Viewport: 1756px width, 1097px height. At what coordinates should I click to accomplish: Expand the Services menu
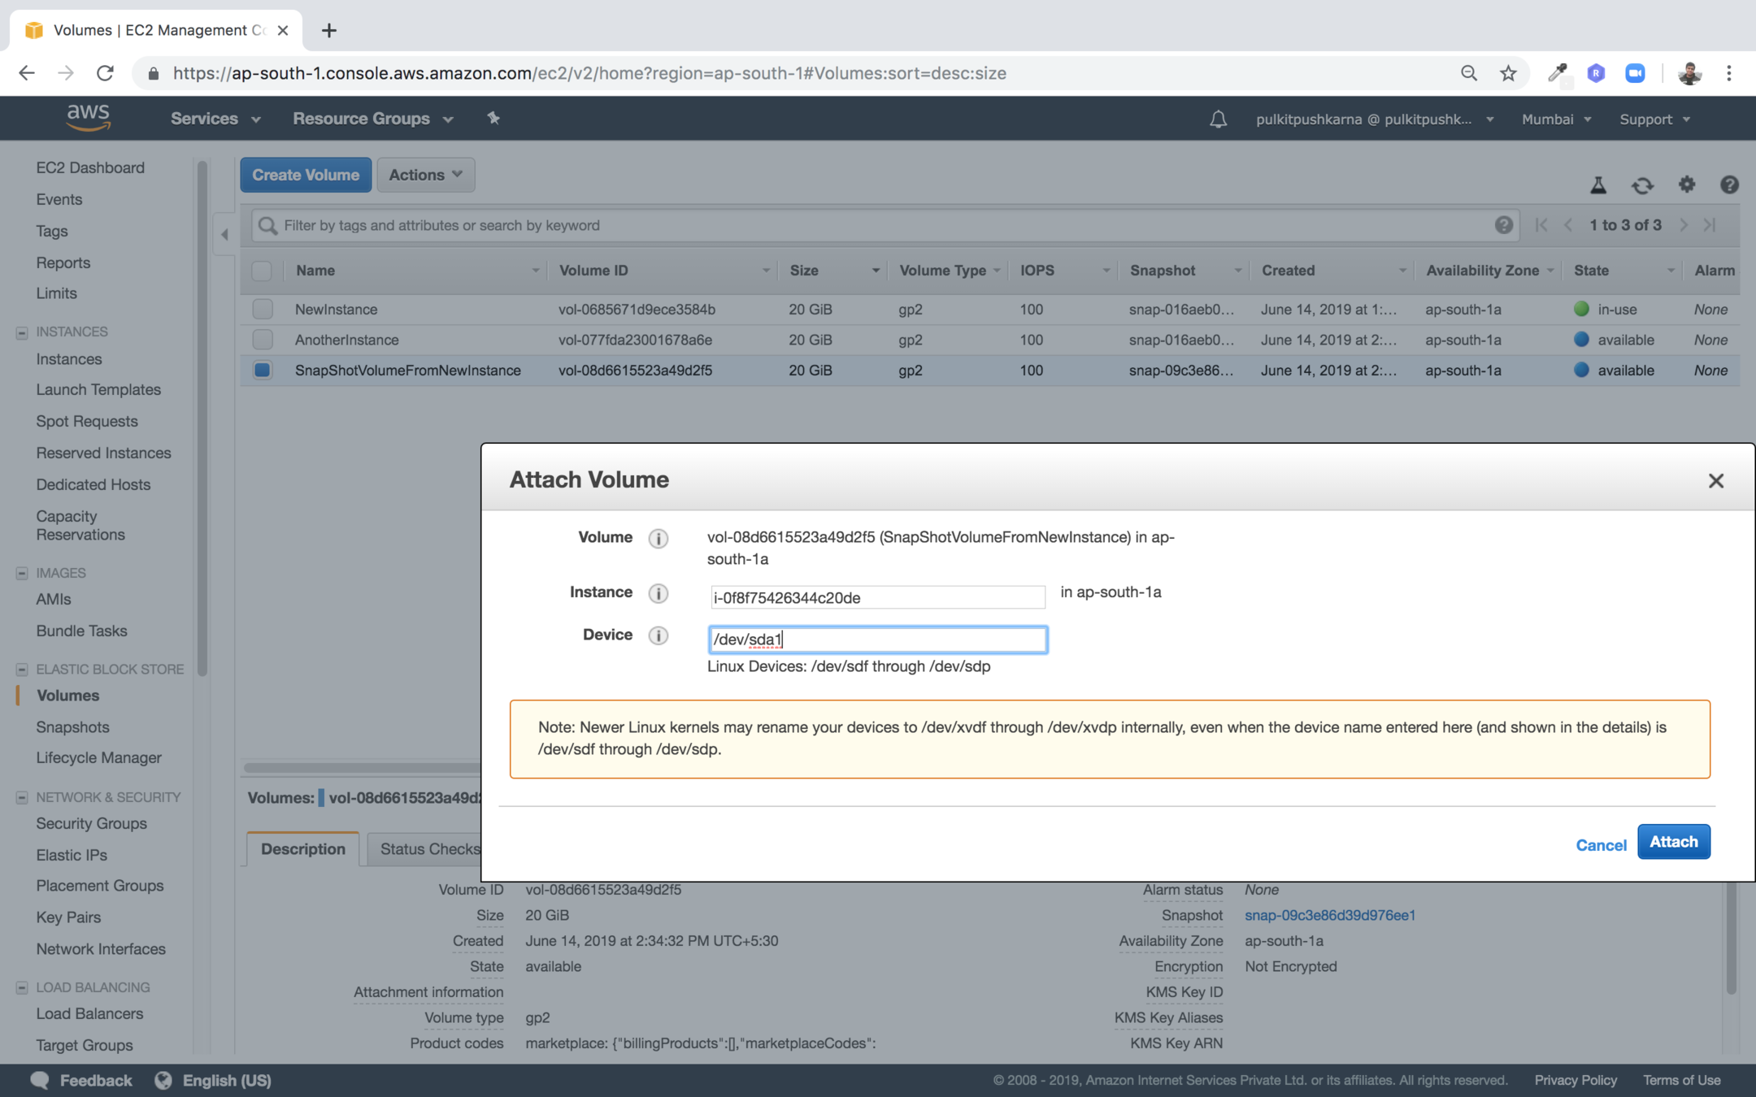pyautogui.click(x=215, y=119)
